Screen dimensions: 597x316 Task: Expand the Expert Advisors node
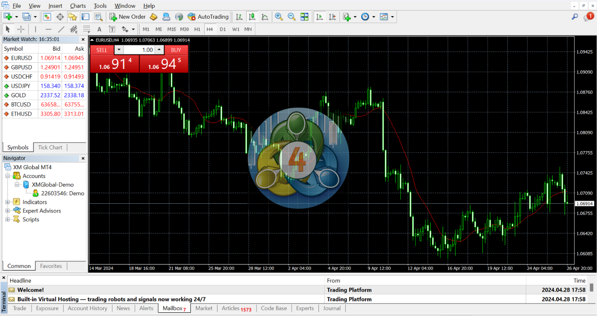pos(7,211)
